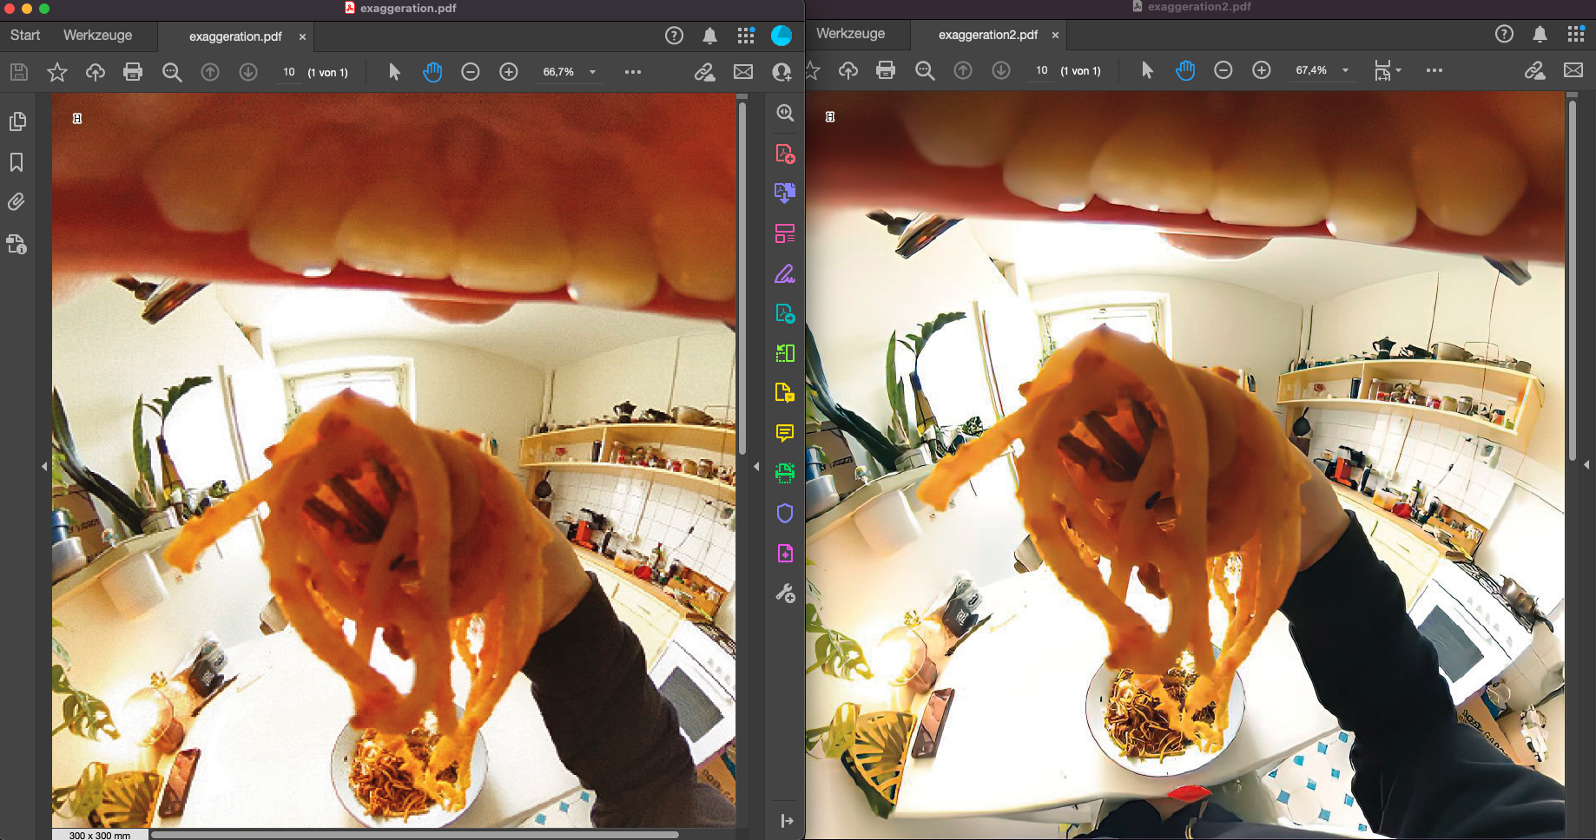
Task: Zoom out with the minus icon in exaggeration2.pdf window
Action: [1223, 70]
